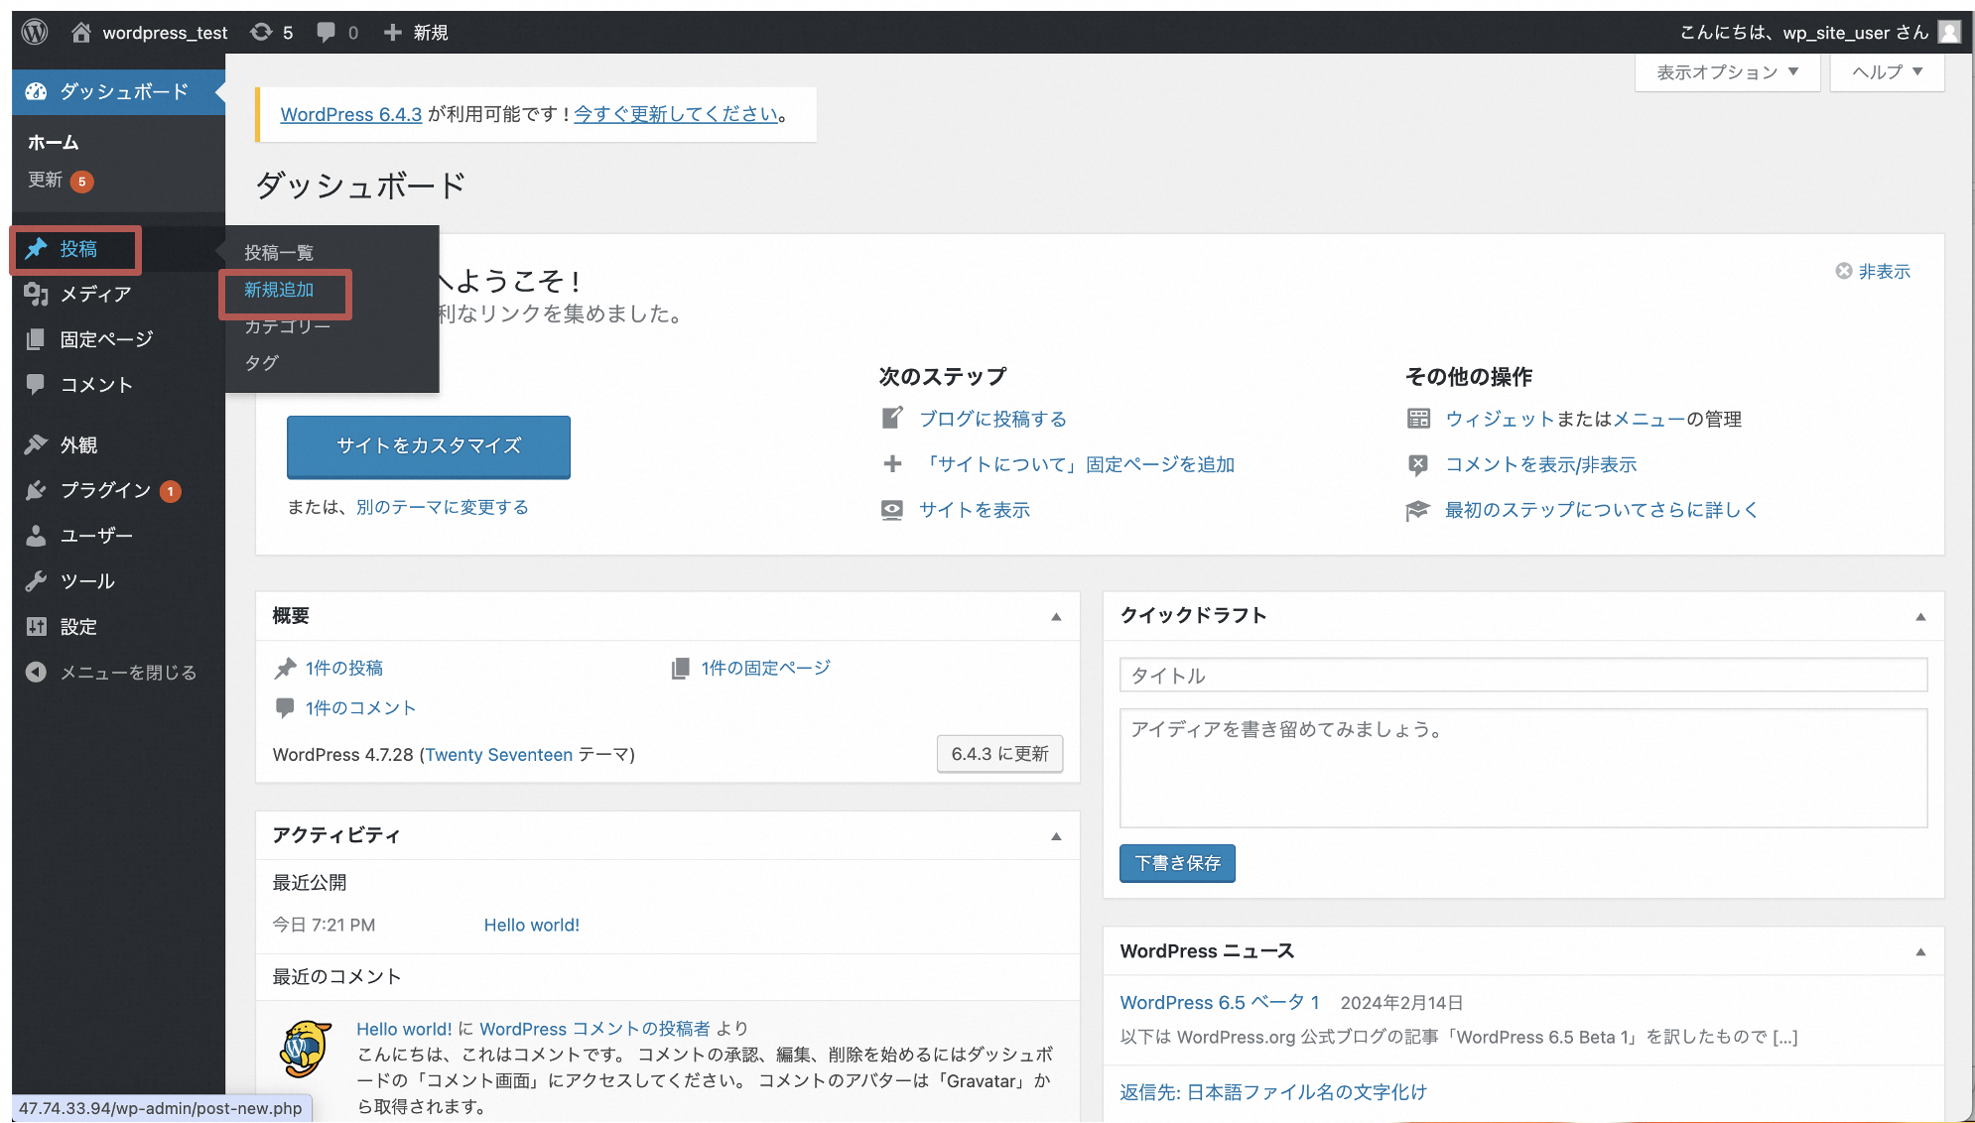
Task: Click the 新規 plus icon in admin bar
Action: click(391, 31)
